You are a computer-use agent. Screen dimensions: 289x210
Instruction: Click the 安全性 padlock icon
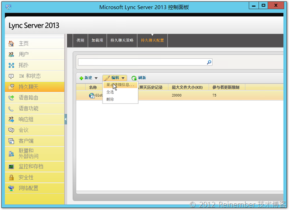11,177
